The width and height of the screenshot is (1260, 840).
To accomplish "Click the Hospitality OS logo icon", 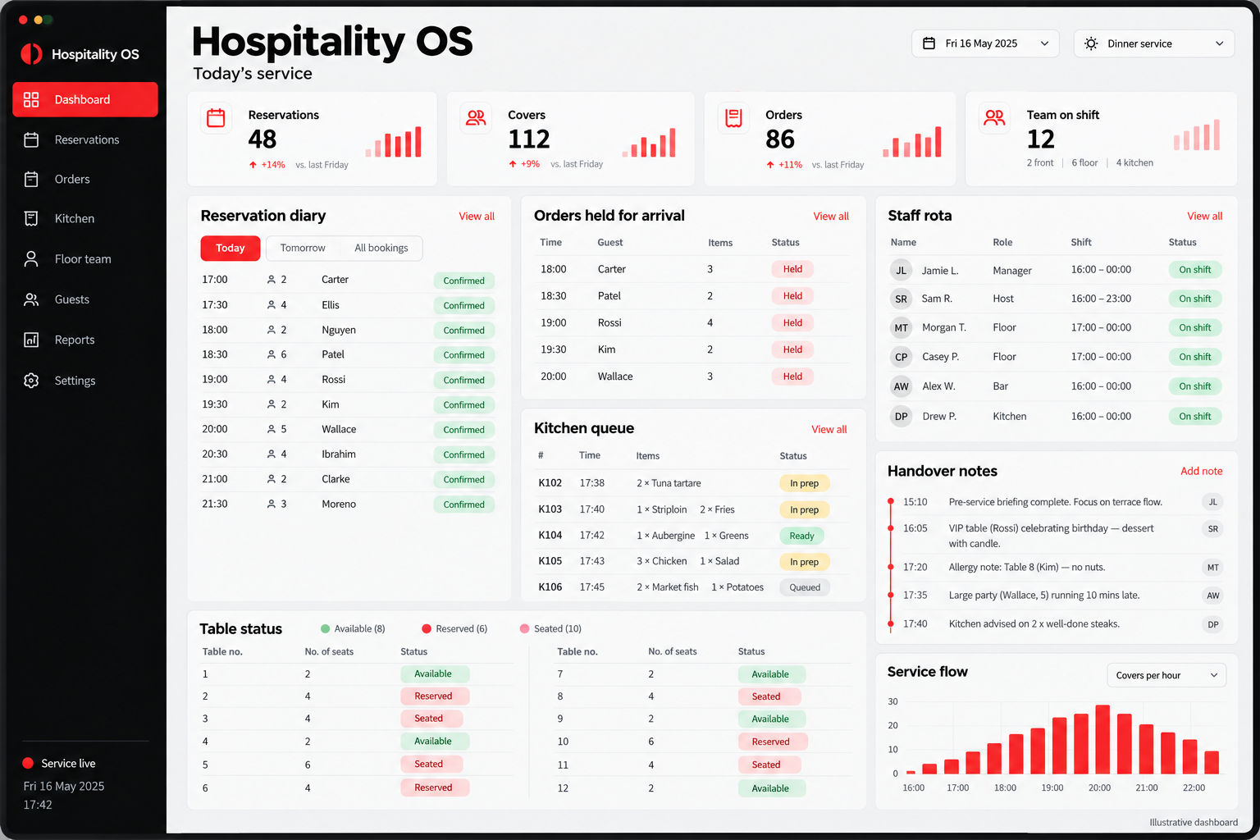I will point(31,54).
